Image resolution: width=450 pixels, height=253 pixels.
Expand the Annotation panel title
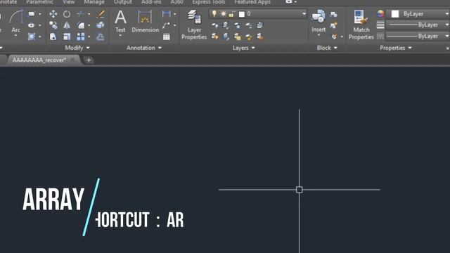tap(144, 48)
